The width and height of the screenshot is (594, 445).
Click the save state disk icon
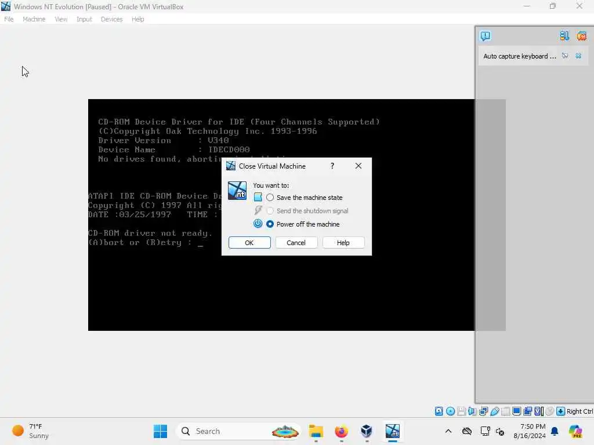pos(258,197)
